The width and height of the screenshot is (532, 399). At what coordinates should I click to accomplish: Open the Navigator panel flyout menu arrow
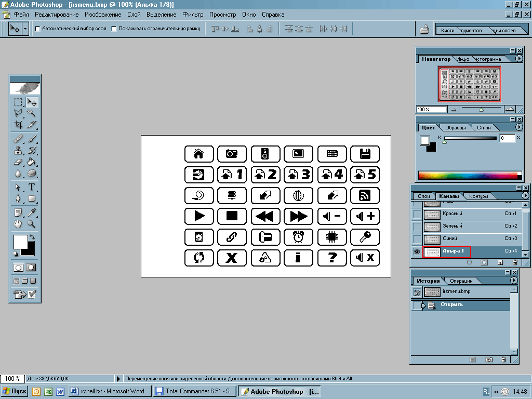coord(519,59)
